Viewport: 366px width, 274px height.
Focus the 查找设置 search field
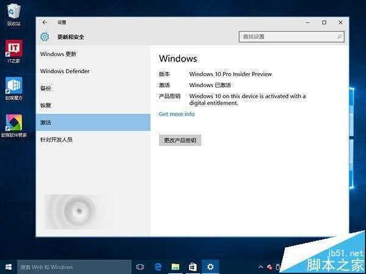pyautogui.click(x=292, y=37)
